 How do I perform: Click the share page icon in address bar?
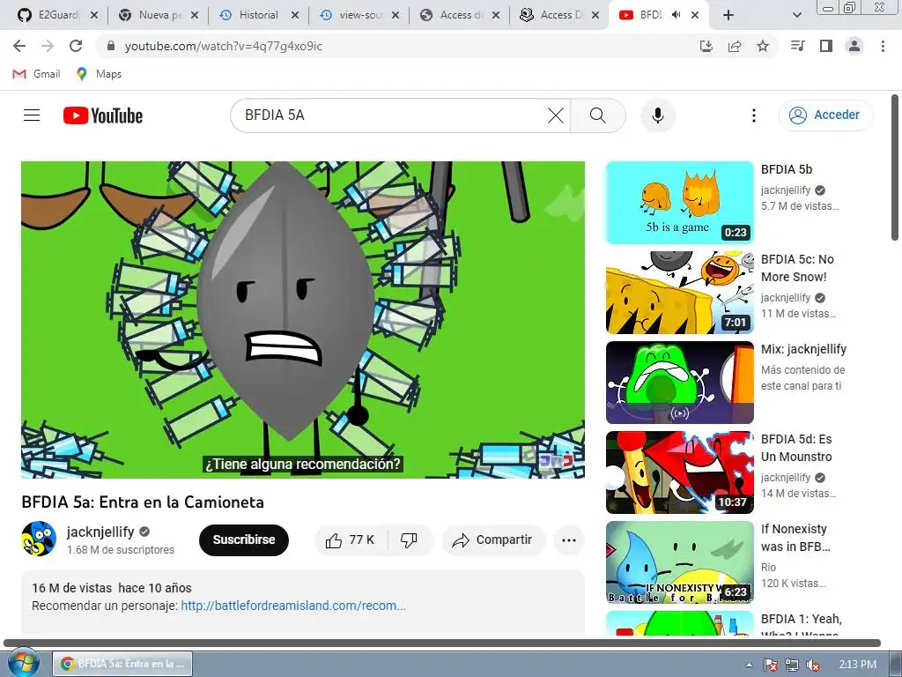735,46
